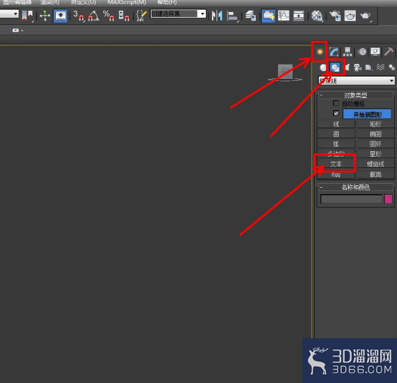Open the 自定义(U) menu
Screen dimensions: 397x383
(x=84, y=3)
